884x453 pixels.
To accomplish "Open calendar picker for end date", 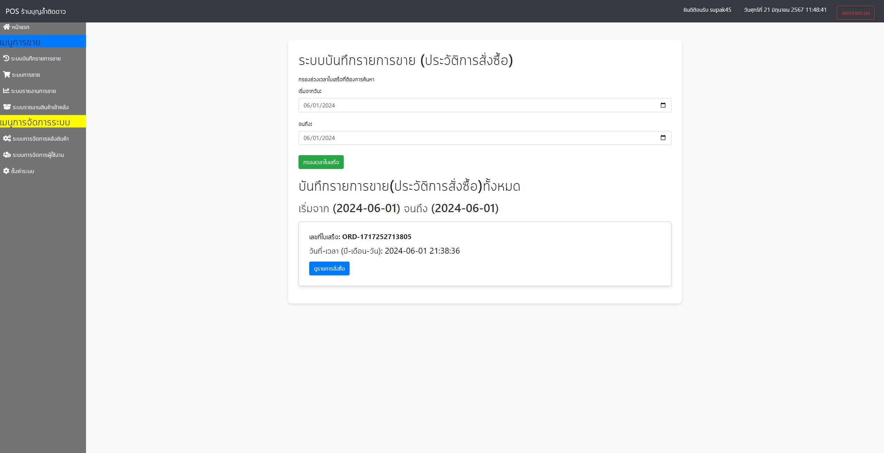I will click(663, 138).
